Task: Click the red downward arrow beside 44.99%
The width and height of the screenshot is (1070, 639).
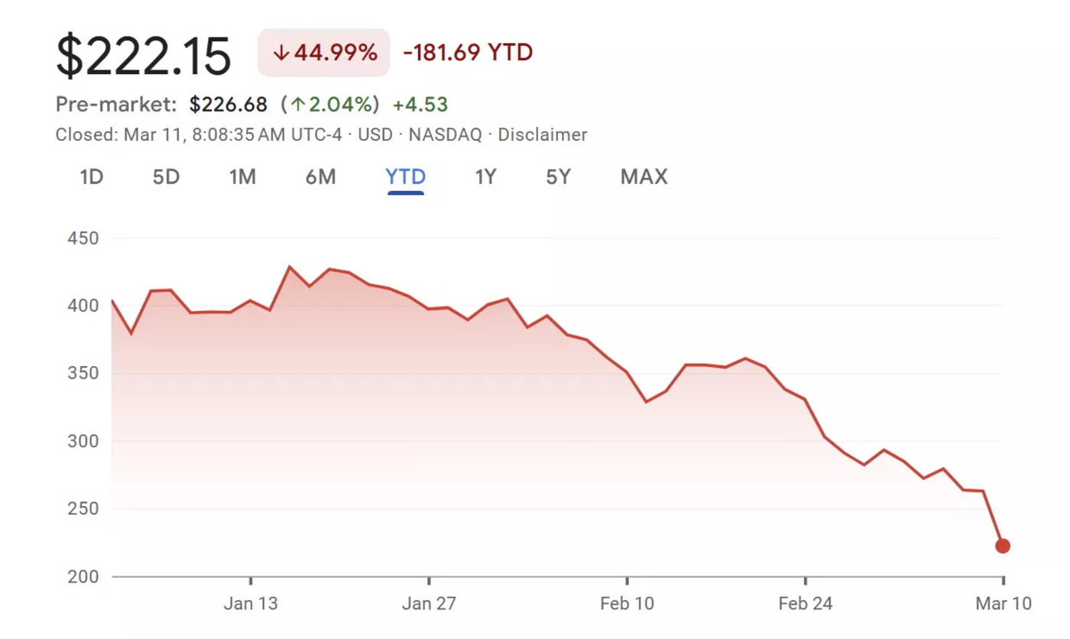Action: pyautogui.click(x=282, y=52)
